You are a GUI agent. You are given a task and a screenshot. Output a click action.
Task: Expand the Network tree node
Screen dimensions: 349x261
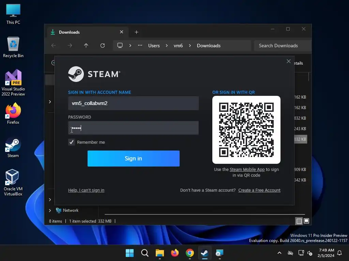pos(50,210)
